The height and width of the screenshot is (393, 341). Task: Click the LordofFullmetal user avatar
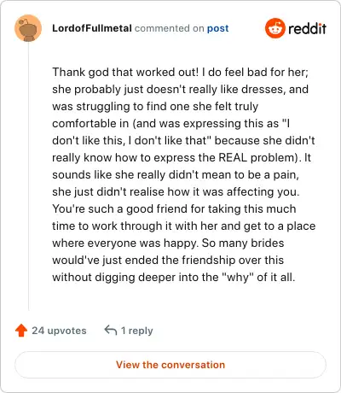coord(28,28)
